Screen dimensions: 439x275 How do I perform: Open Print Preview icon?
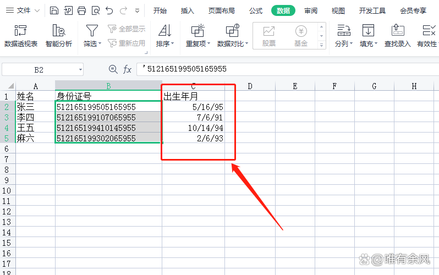pos(96,10)
